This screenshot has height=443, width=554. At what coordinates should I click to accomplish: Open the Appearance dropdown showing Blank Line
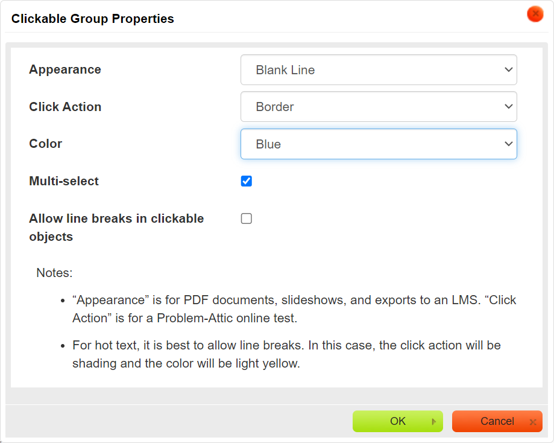(x=379, y=69)
